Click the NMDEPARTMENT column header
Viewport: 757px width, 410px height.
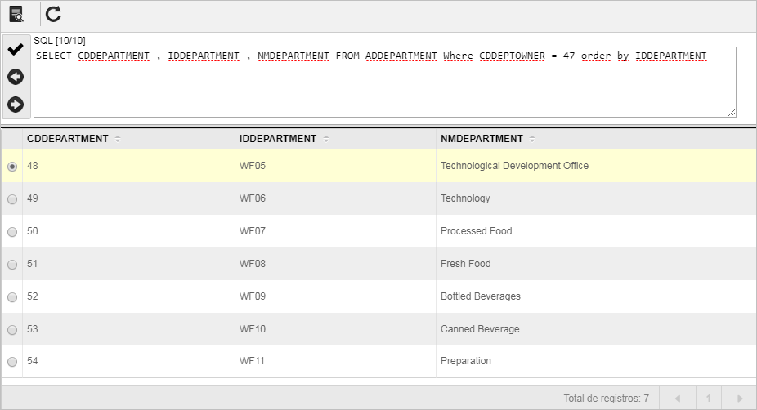tap(596, 139)
